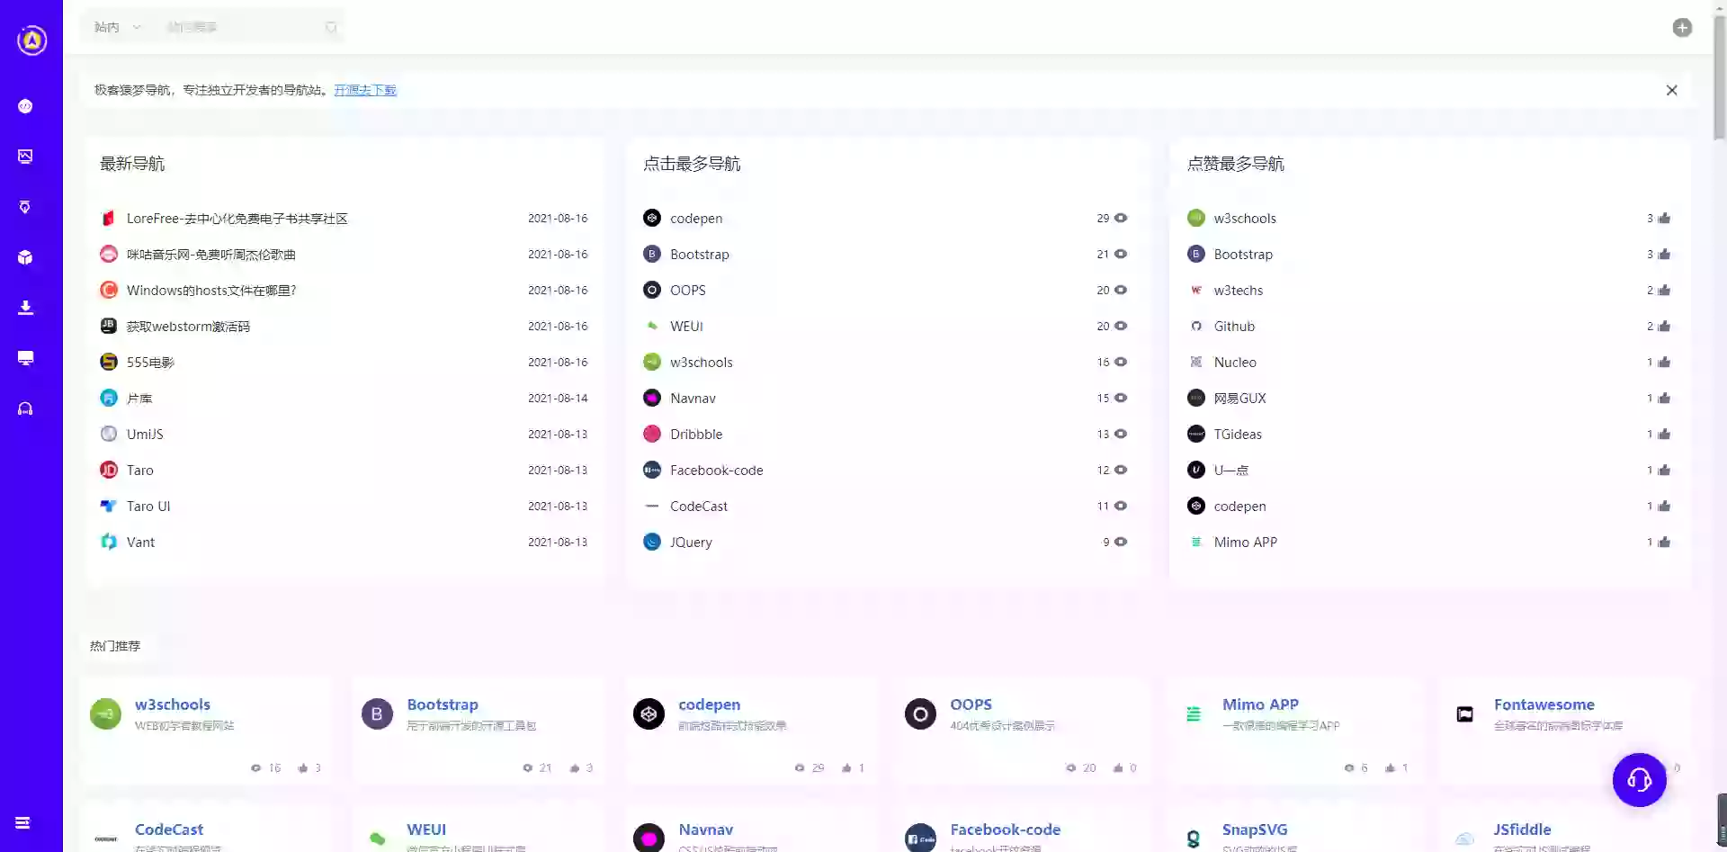The width and height of the screenshot is (1727, 852).
Task: Click the eye icon next to codepen views
Action: pyautogui.click(x=1121, y=218)
